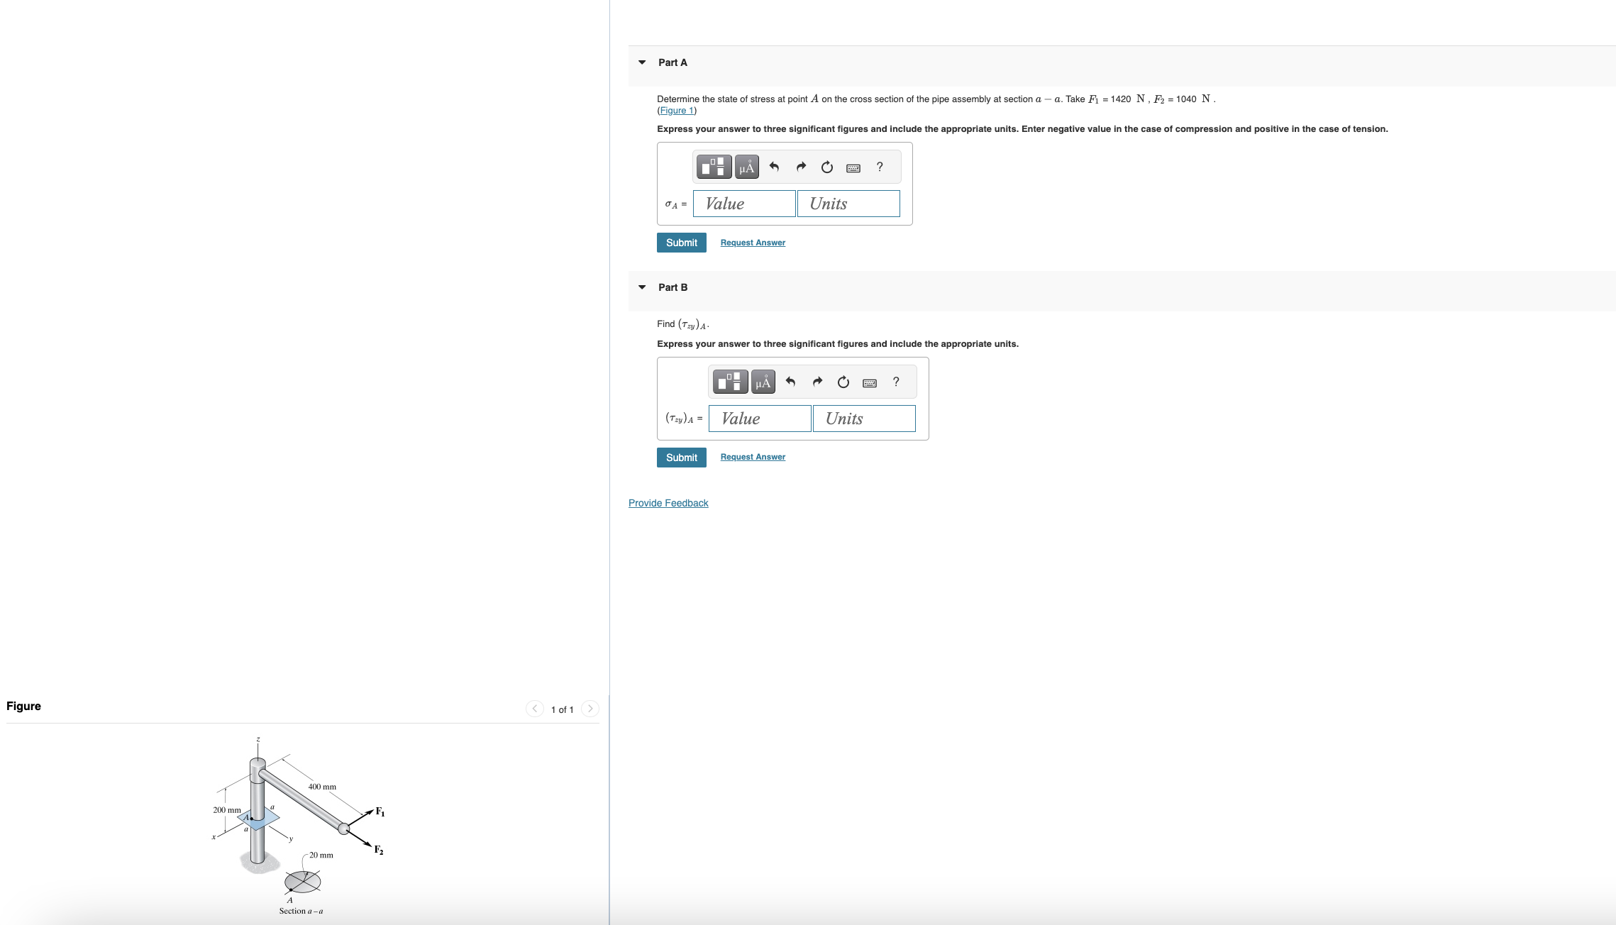Open keyboard icon in Part B toolbar
The width and height of the screenshot is (1616, 925).
point(870,383)
